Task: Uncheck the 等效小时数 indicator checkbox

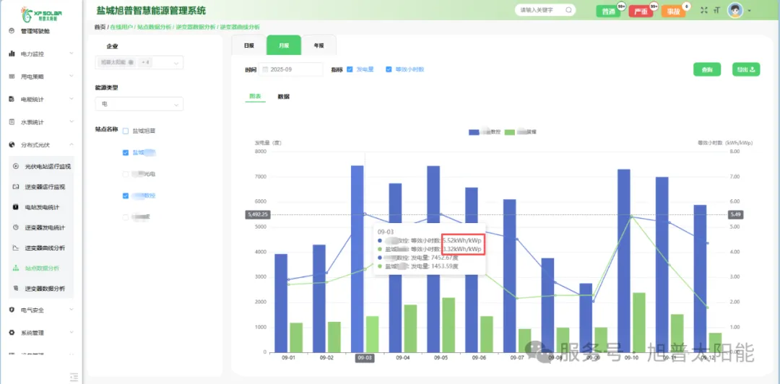Action: [389, 69]
